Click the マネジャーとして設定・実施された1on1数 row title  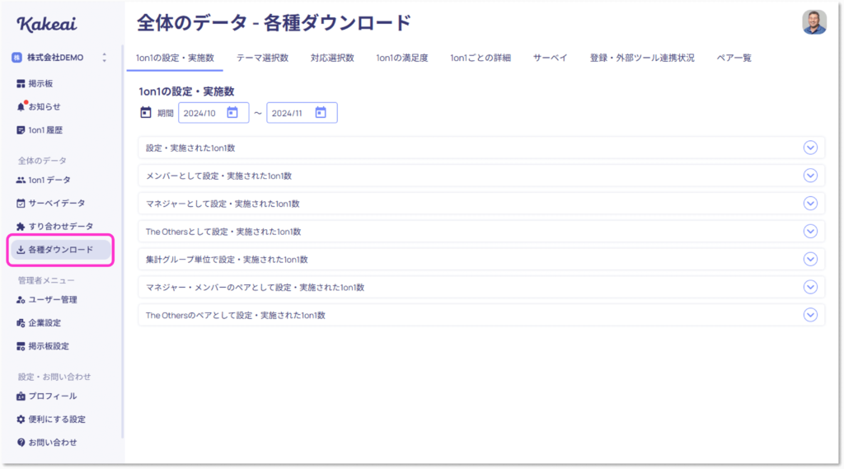223,204
